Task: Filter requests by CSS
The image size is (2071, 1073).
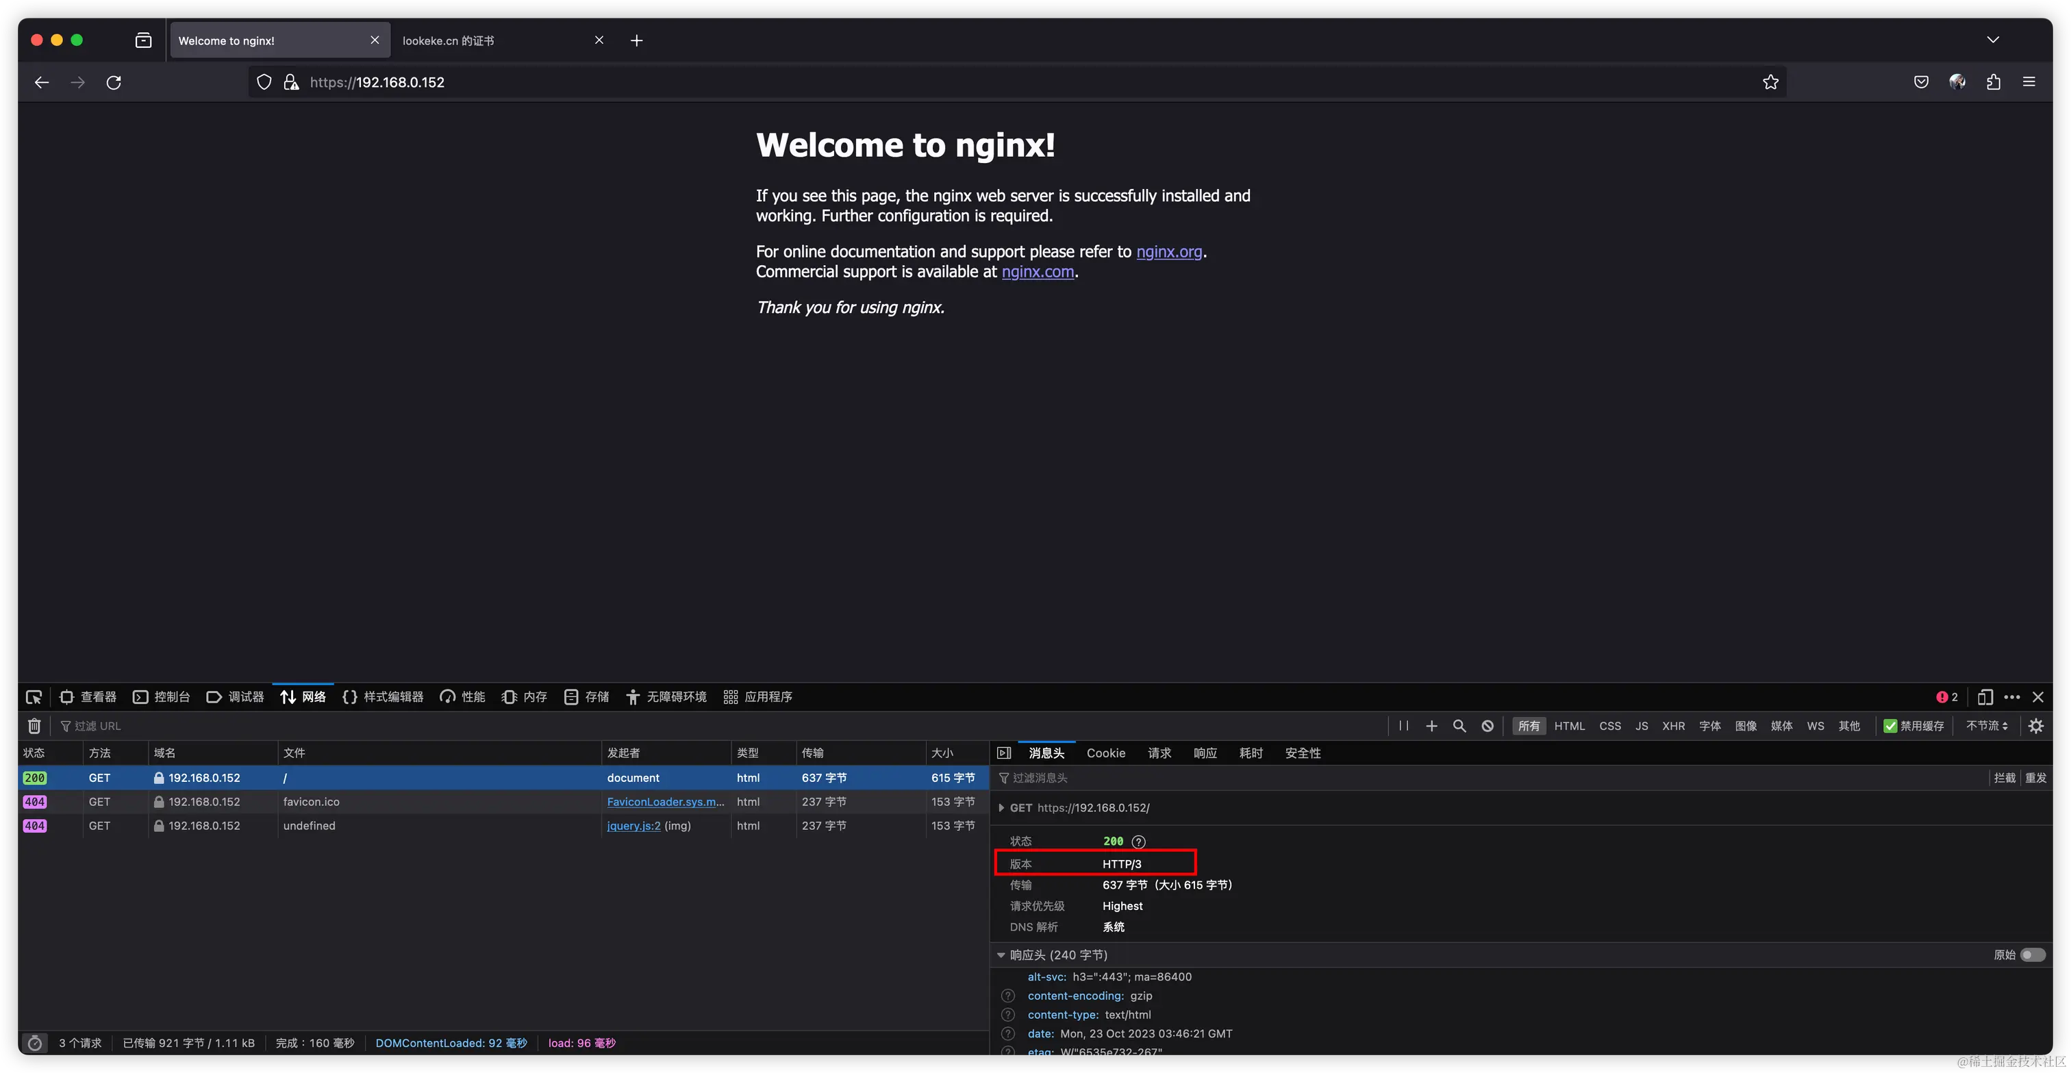Action: tap(1609, 726)
